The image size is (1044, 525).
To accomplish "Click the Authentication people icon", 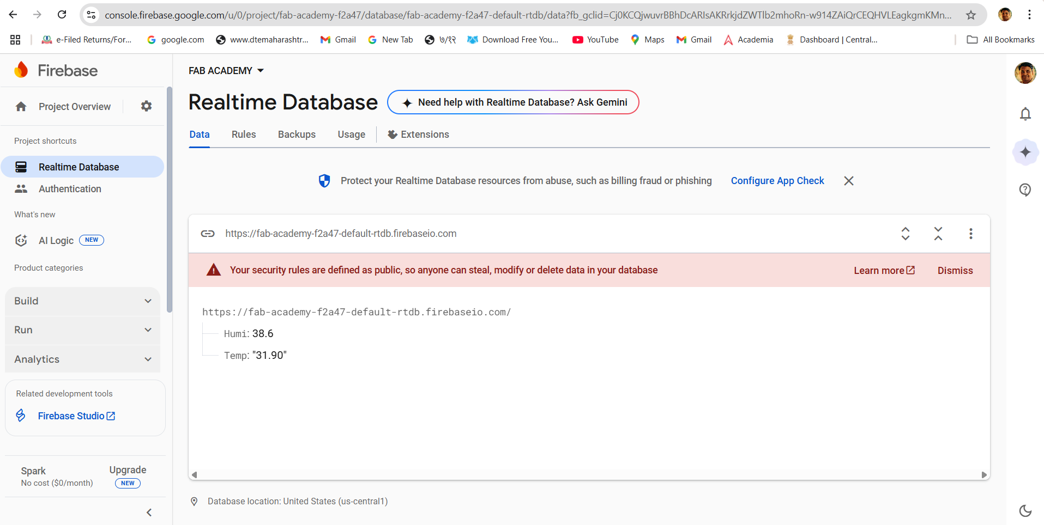I will (21, 189).
